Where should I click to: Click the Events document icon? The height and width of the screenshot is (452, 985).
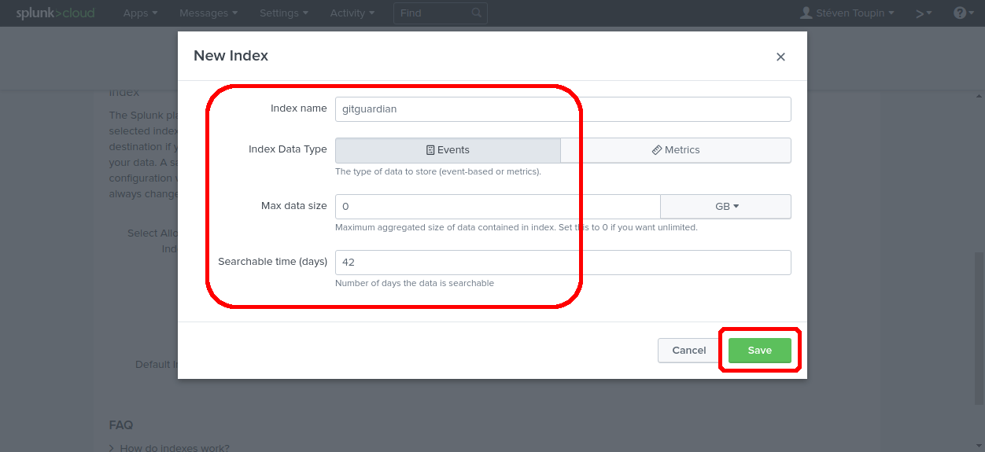pyautogui.click(x=430, y=150)
